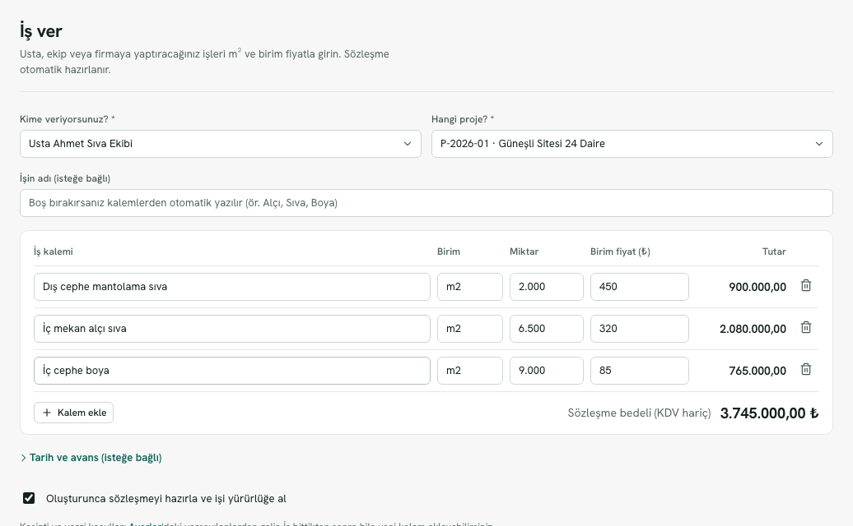
Task: Edit the unit price field showing 85
Action: point(640,370)
